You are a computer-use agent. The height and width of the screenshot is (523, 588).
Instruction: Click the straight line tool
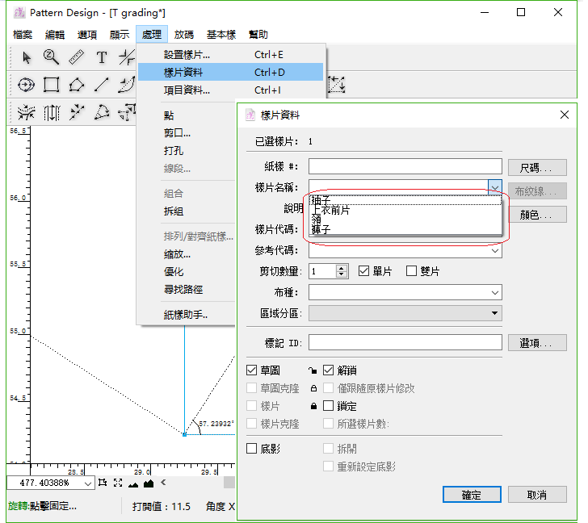pos(102,85)
